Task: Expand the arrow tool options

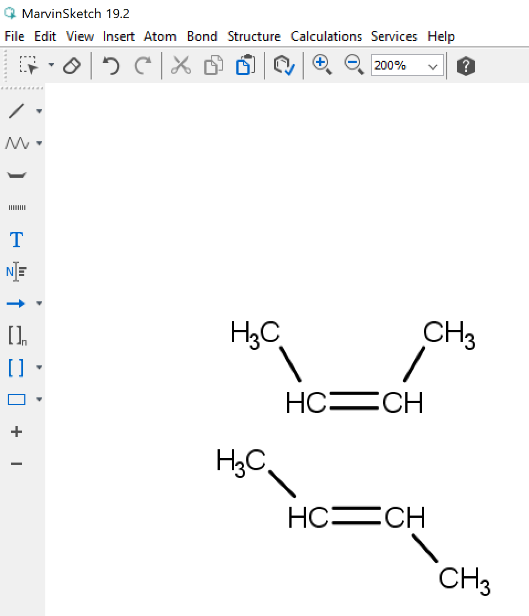Action: pos(39,303)
